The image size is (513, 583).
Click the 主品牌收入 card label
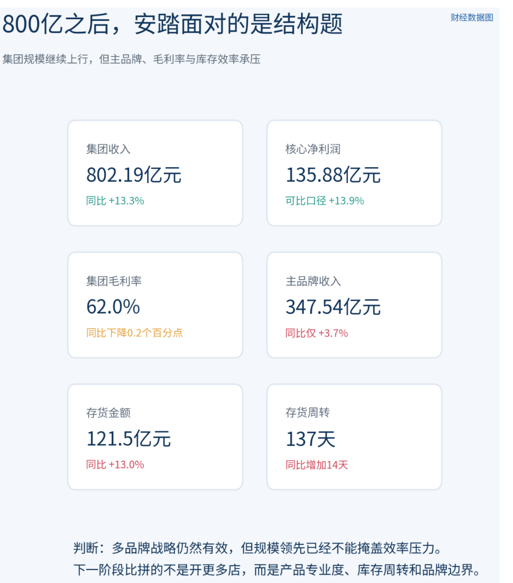(x=313, y=281)
